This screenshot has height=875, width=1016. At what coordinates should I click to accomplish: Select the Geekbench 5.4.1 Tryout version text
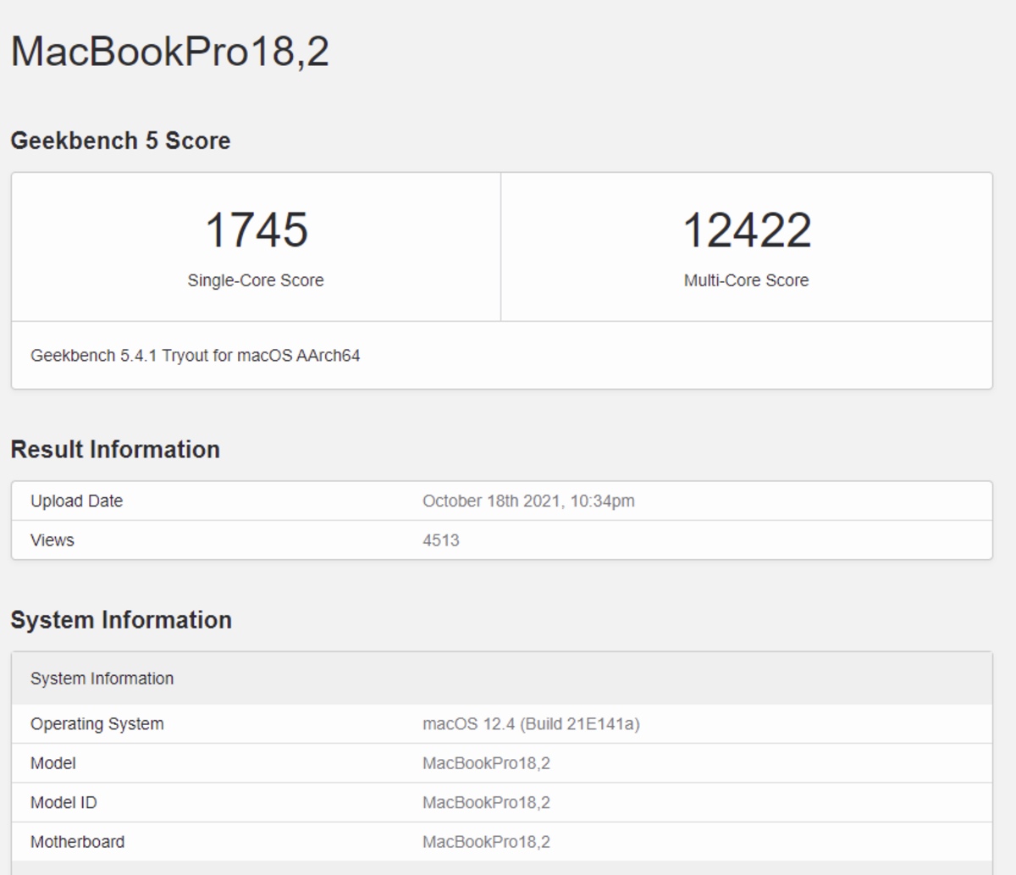196,356
